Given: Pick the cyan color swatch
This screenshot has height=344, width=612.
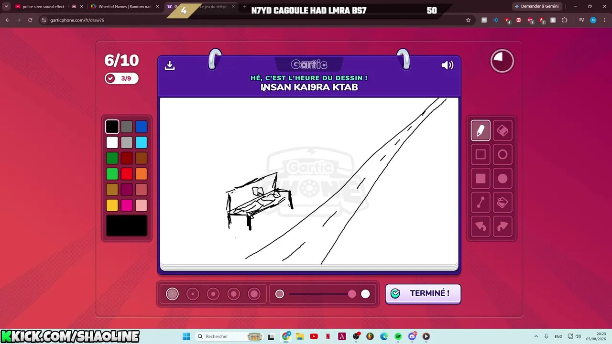Looking at the screenshot, I should pyautogui.click(x=141, y=142).
